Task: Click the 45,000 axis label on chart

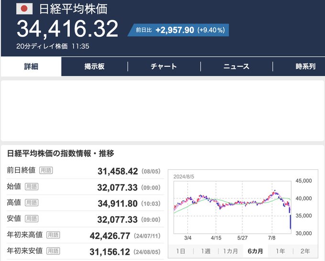Action: (303, 181)
